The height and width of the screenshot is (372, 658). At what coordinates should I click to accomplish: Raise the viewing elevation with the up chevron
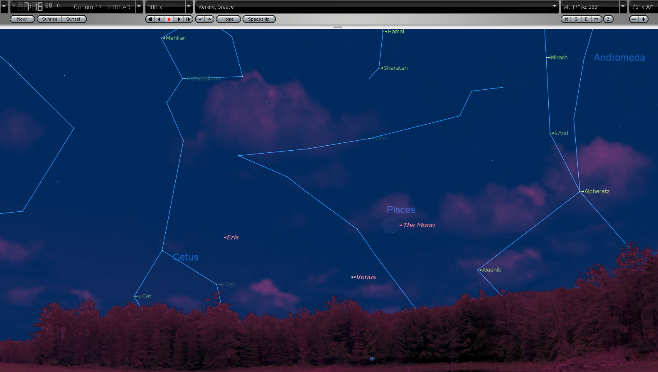point(210,19)
